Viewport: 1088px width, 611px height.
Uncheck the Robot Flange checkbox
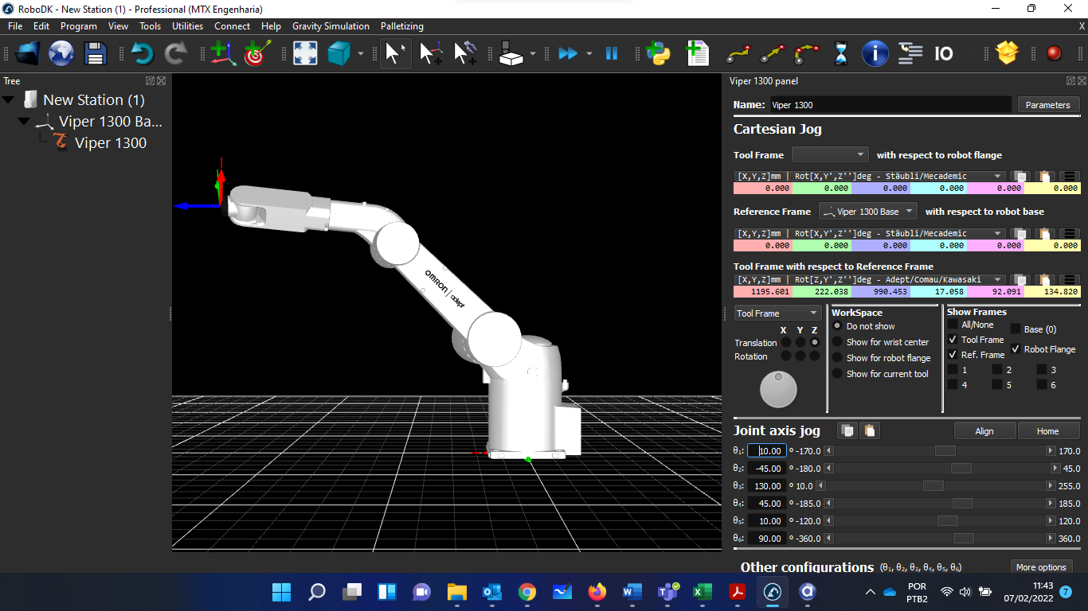[1016, 349]
